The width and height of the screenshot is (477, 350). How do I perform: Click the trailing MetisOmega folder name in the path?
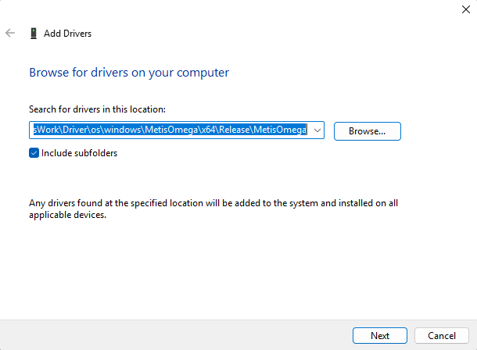[x=280, y=130]
